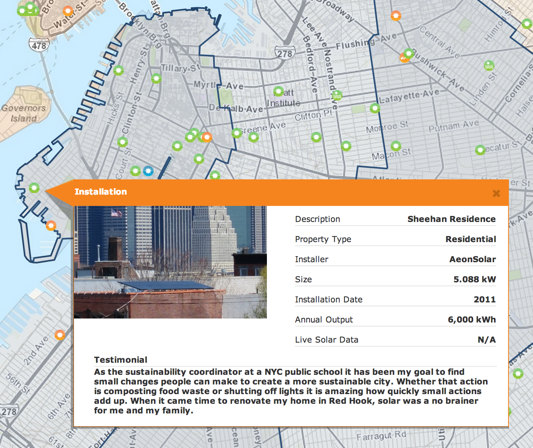Select the orange marker on Water St
The height and width of the screenshot is (448, 533).
[x=68, y=11]
